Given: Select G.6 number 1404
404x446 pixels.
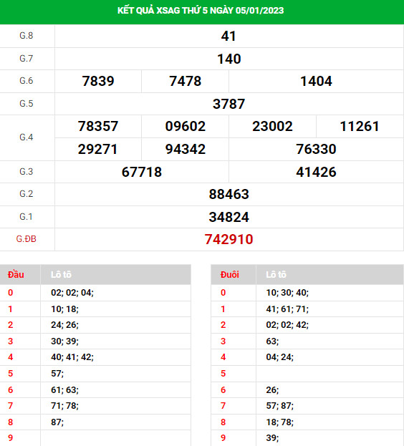Looking at the screenshot, I should click(316, 81).
